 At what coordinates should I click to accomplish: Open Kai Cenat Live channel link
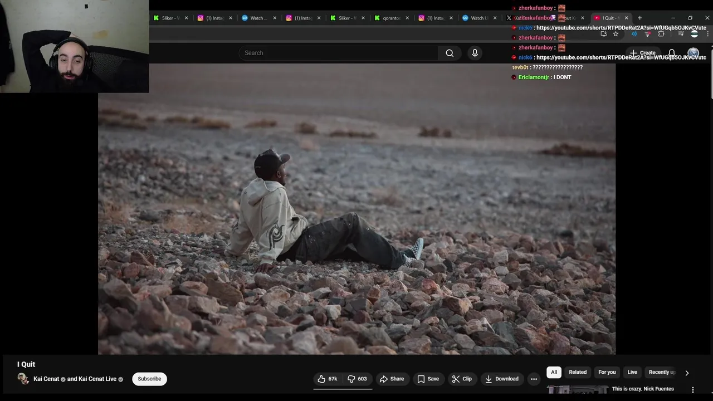[97, 379]
